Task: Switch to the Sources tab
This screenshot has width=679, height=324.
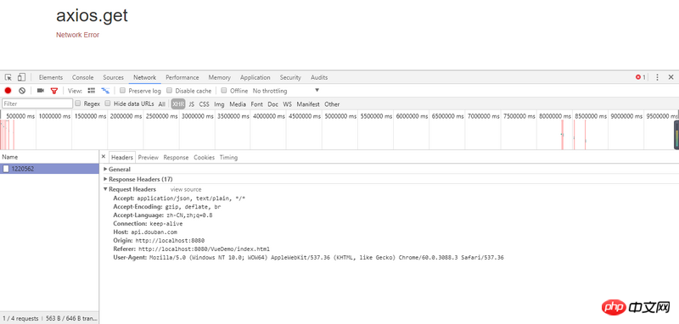Action: tap(114, 77)
